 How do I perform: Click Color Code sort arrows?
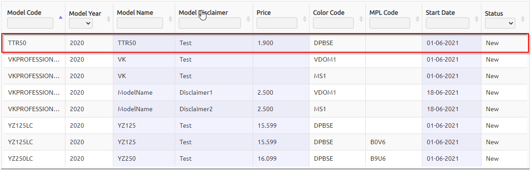(x=361, y=19)
